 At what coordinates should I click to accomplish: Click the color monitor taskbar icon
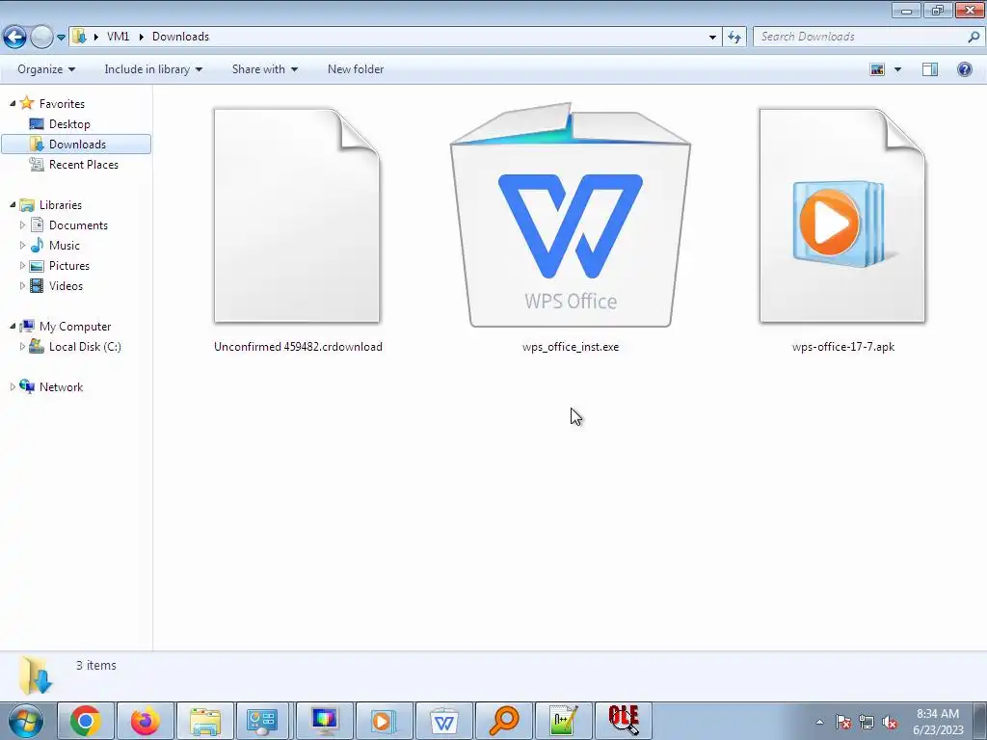tap(324, 721)
